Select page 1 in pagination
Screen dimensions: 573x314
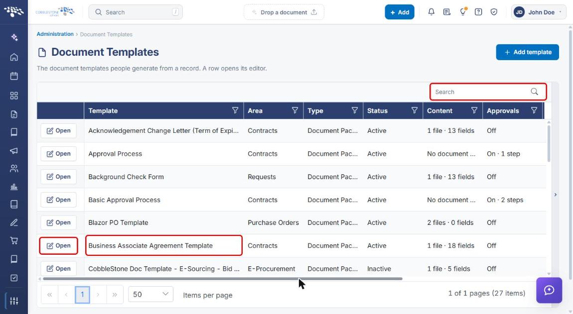point(82,294)
